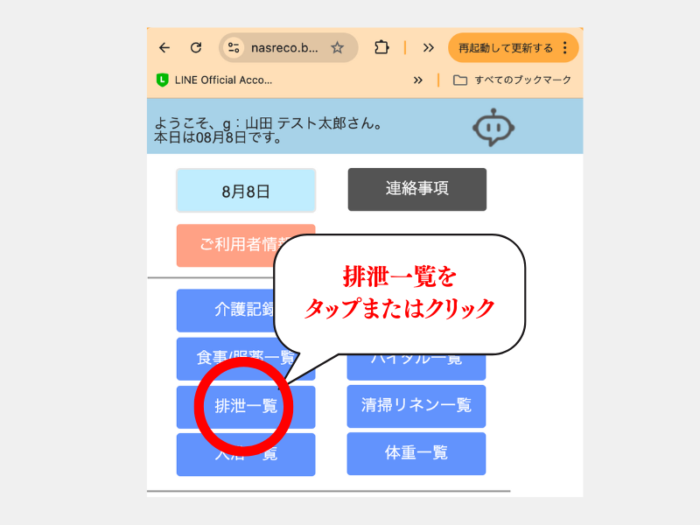Image resolution: width=700 pixels, height=525 pixels.
Task: Expand the toolbar overflow chevrons
Action: pos(428,48)
